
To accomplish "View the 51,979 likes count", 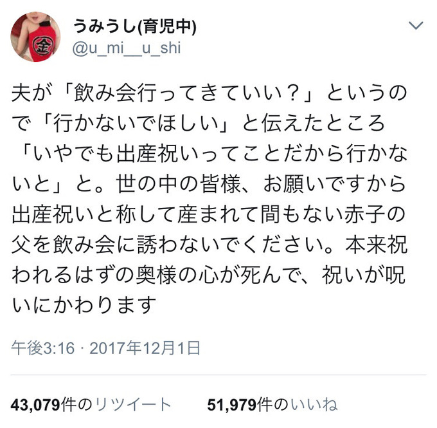I will 232,405.
